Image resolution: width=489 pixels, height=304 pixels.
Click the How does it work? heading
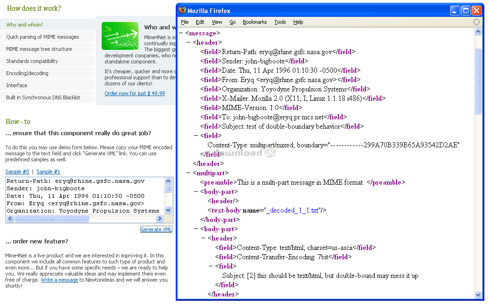(x=34, y=8)
